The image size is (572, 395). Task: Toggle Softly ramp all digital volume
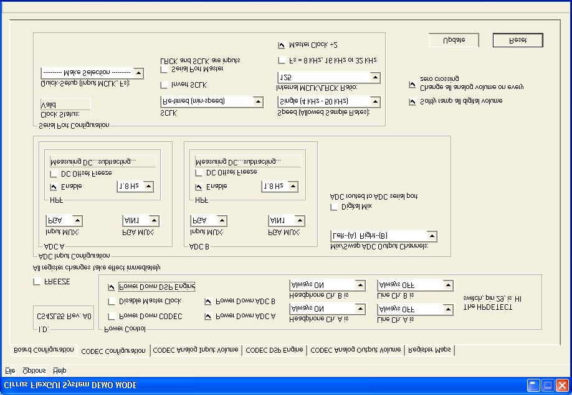point(412,101)
